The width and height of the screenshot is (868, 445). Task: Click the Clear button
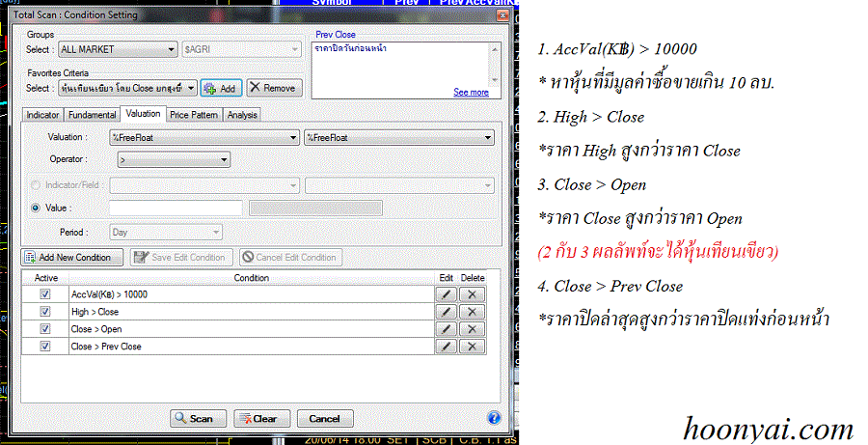[261, 418]
